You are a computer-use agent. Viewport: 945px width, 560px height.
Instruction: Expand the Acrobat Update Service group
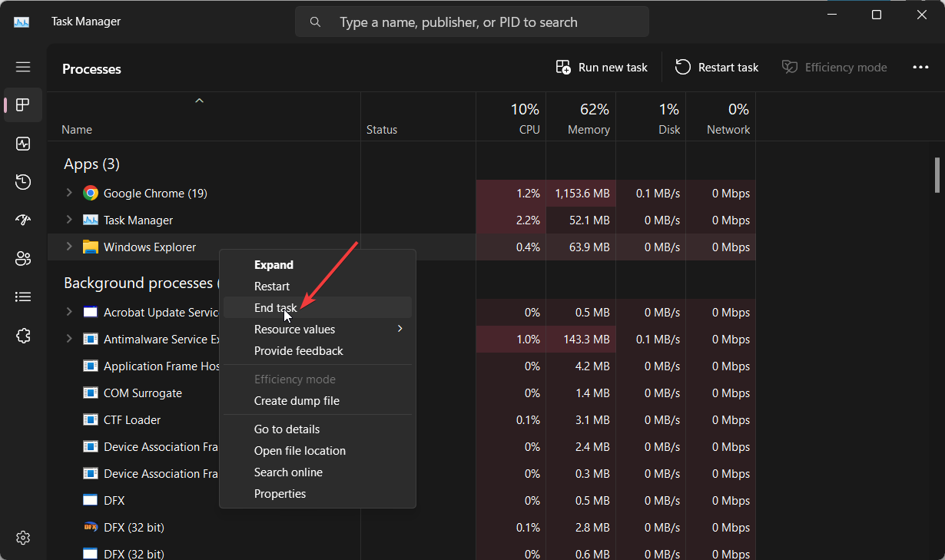click(x=68, y=313)
